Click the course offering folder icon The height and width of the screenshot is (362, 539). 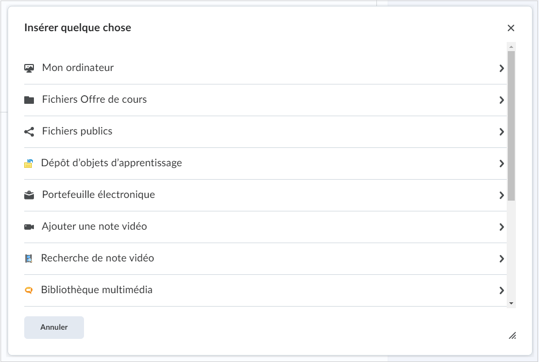click(x=29, y=100)
